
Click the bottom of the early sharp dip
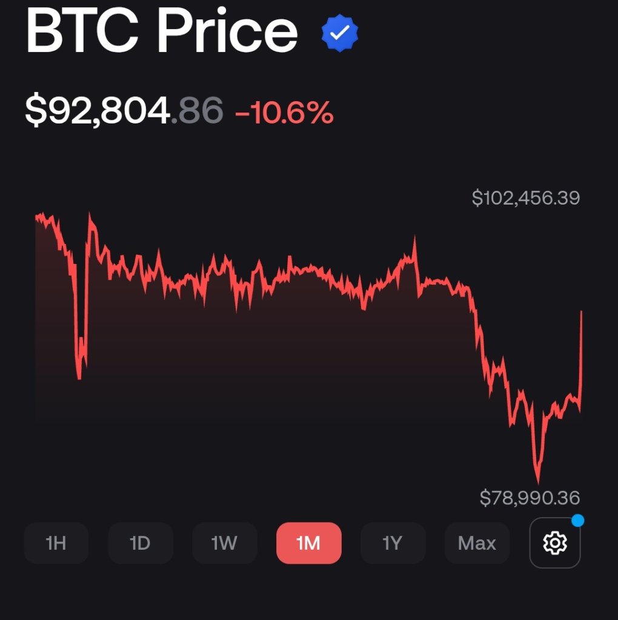(79, 378)
